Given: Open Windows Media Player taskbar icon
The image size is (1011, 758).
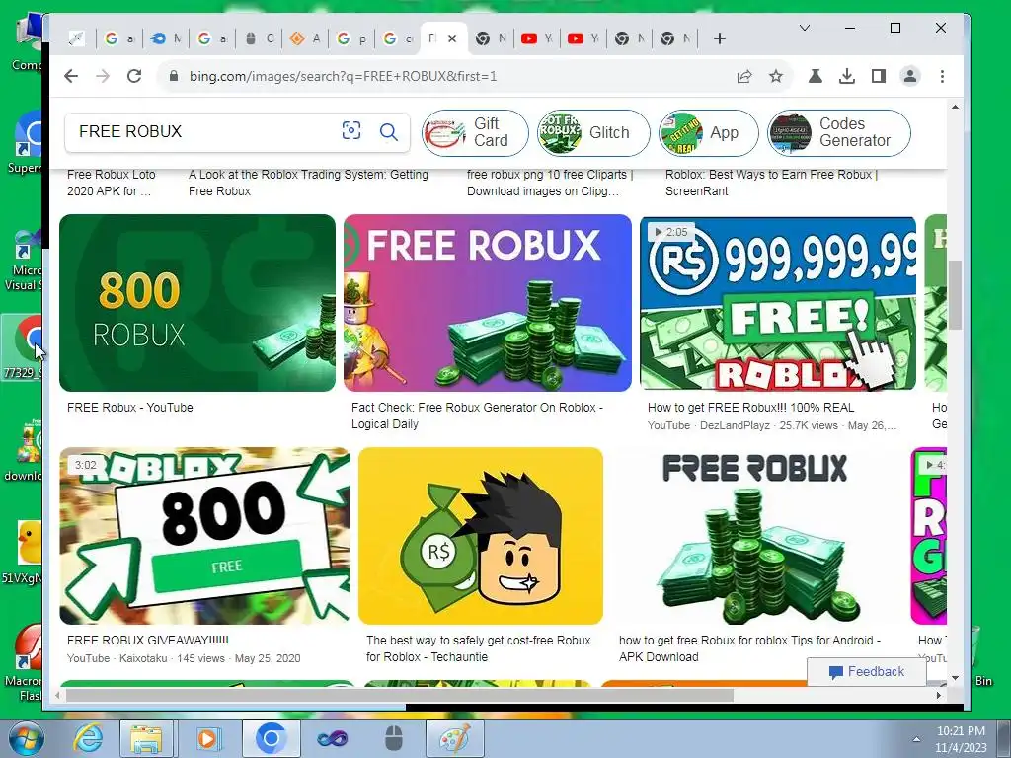Looking at the screenshot, I should tap(207, 738).
